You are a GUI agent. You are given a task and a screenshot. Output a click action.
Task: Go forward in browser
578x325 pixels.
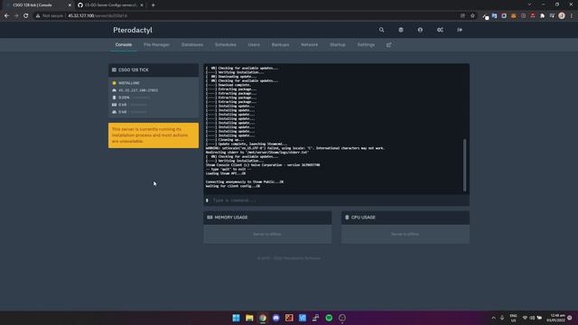click(x=16, y=16)
